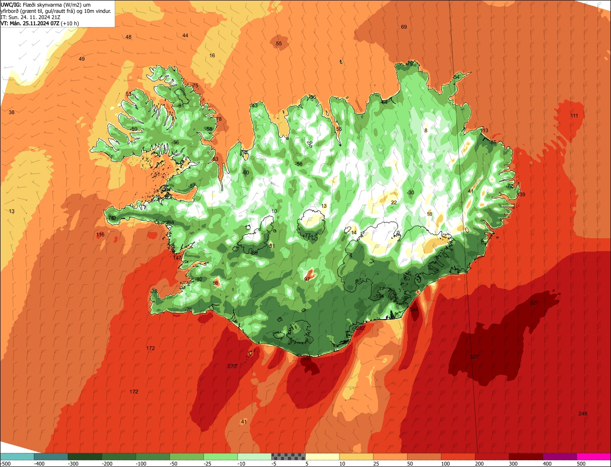Click the flux value '248' in southeast ocean
Viewport: 611px width, 467px height.
pos(582,414)
